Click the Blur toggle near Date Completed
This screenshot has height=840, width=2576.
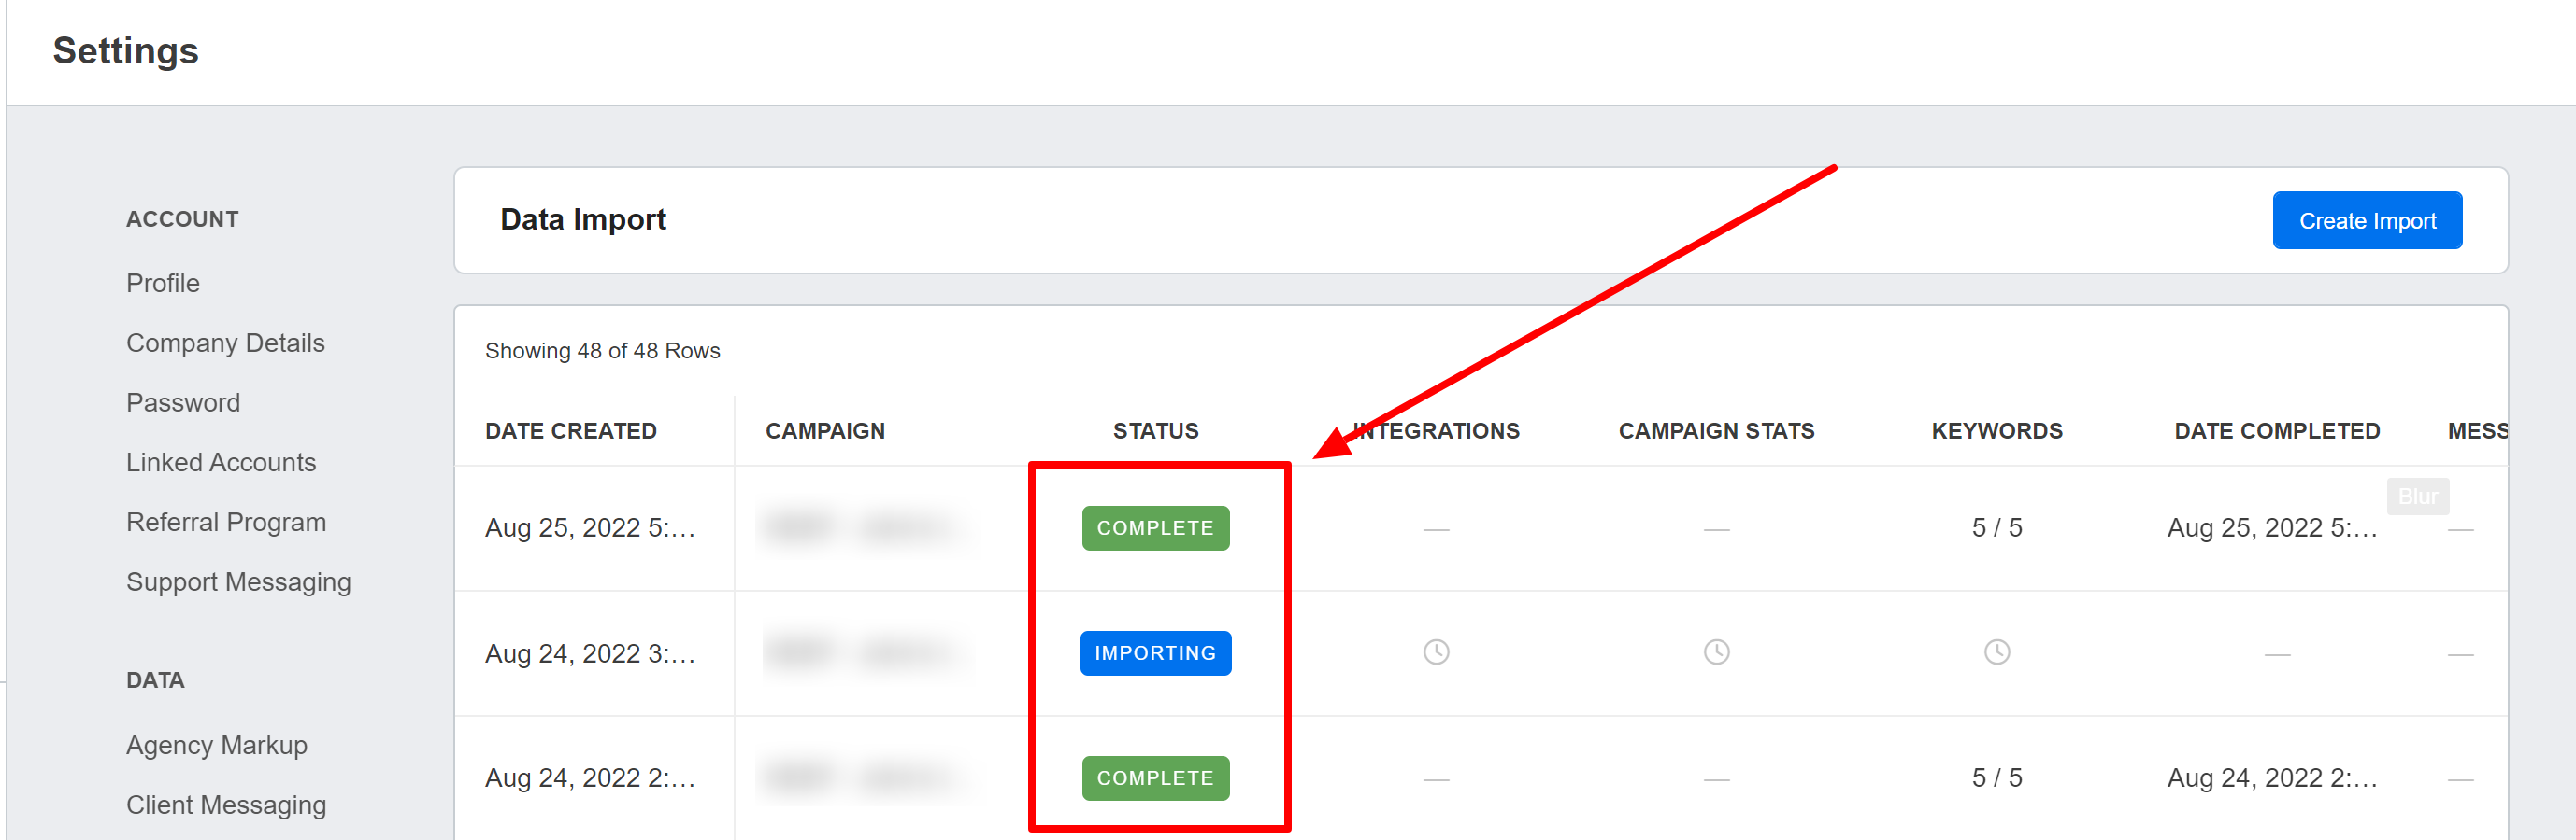(2418, 497)
